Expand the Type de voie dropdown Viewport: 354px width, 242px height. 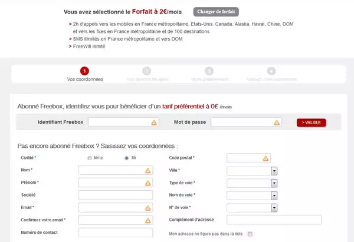pos(274,183)
